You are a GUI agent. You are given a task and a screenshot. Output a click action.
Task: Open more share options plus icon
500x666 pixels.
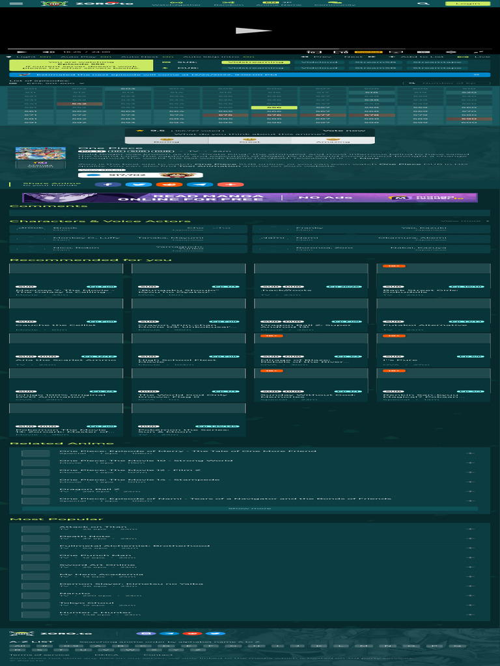[230, 185]
